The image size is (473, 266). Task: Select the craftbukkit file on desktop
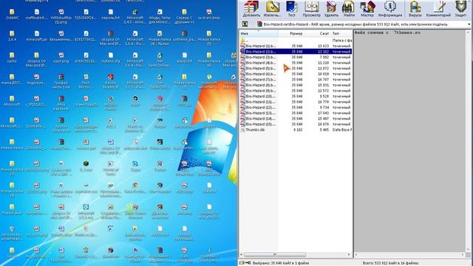(36, 14)
